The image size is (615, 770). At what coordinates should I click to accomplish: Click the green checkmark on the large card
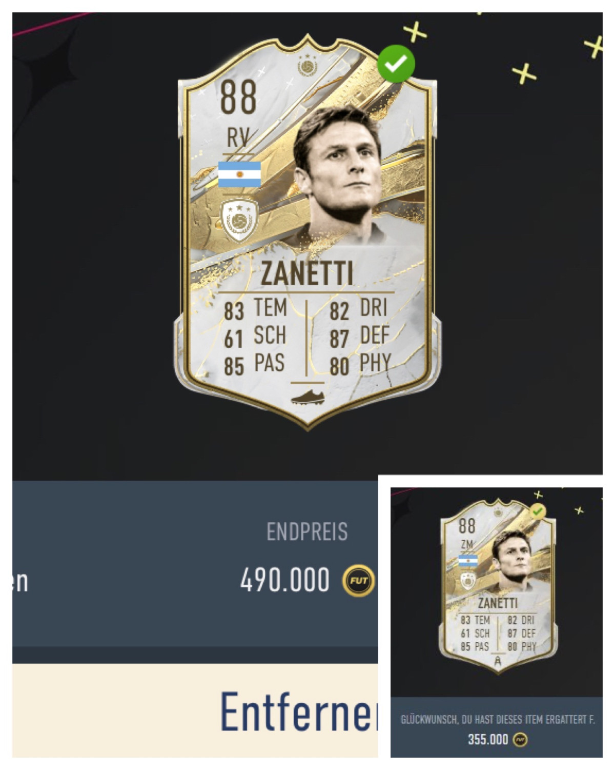click(x=396, y=63)
